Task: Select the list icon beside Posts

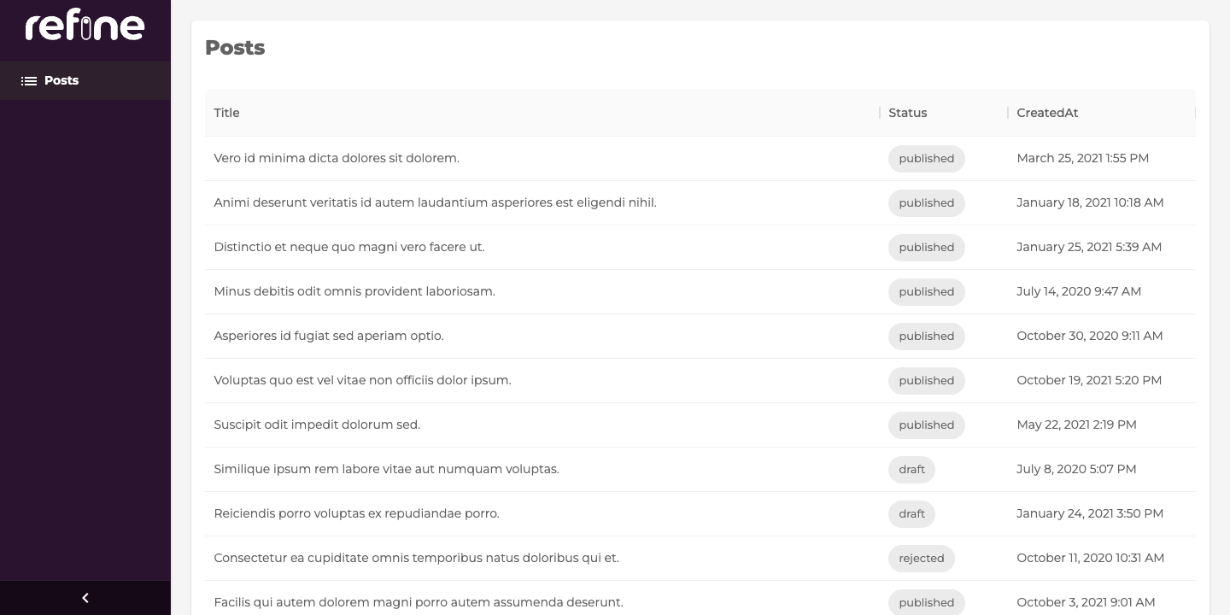Action: pos(30,80)
